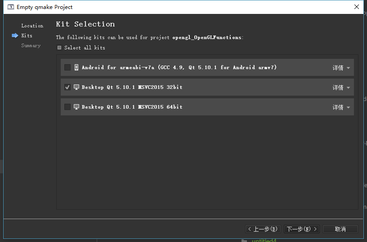
Task: Click the Android for armeabi-v7a kit label
Action: (179, 67)
